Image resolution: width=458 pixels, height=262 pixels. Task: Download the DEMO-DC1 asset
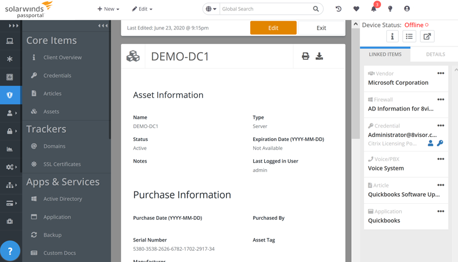point(319,56)
